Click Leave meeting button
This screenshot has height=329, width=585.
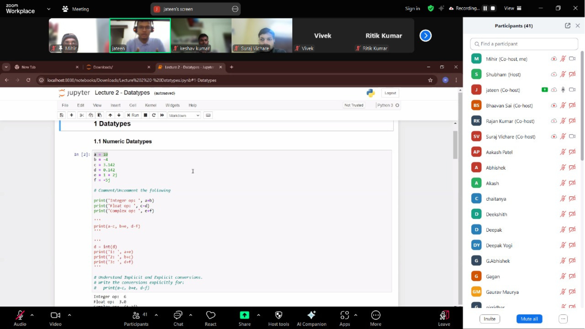pos(444,318)
